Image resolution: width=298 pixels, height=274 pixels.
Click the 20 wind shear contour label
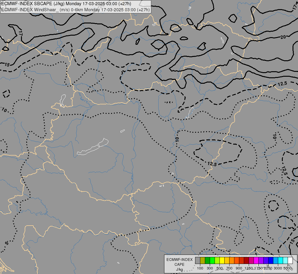[283, 37]
